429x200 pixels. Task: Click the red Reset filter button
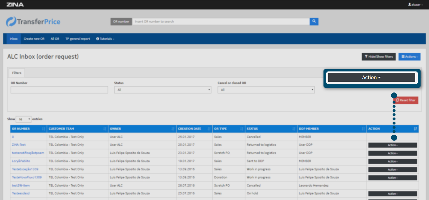(x=405, y=100)
